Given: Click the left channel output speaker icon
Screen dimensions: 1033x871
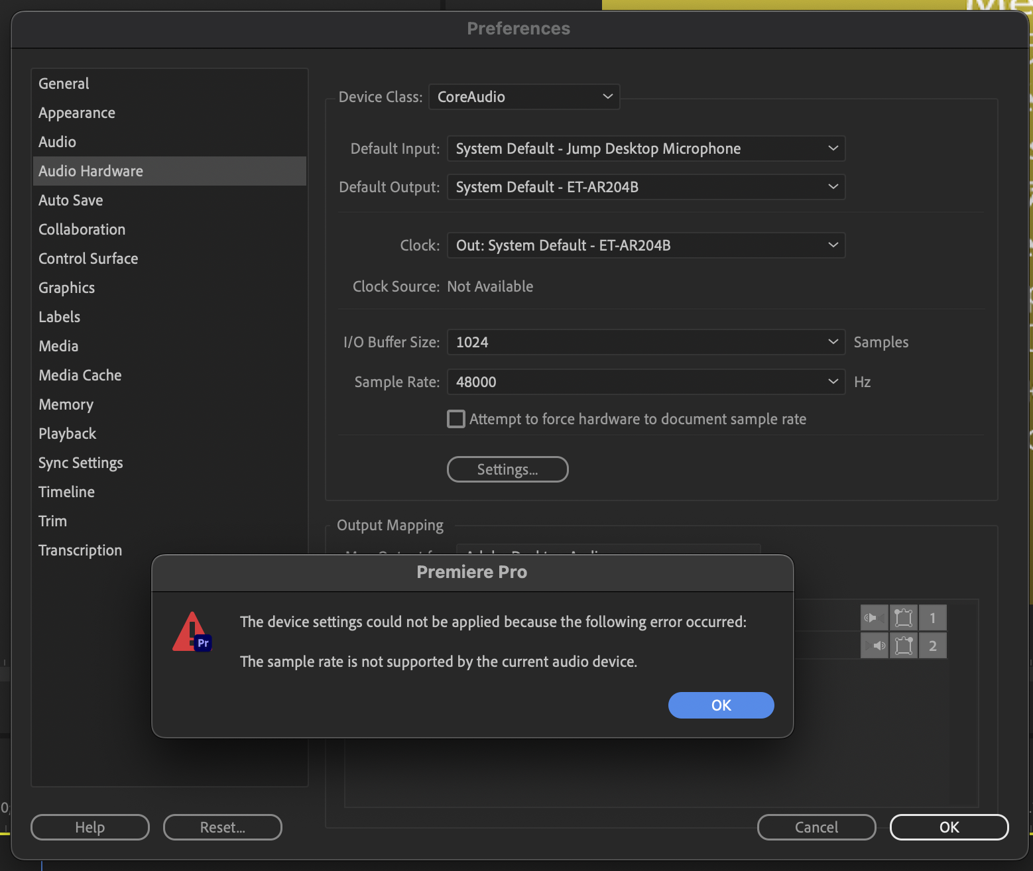Looking at the screenshot, I should pos(874,617).
